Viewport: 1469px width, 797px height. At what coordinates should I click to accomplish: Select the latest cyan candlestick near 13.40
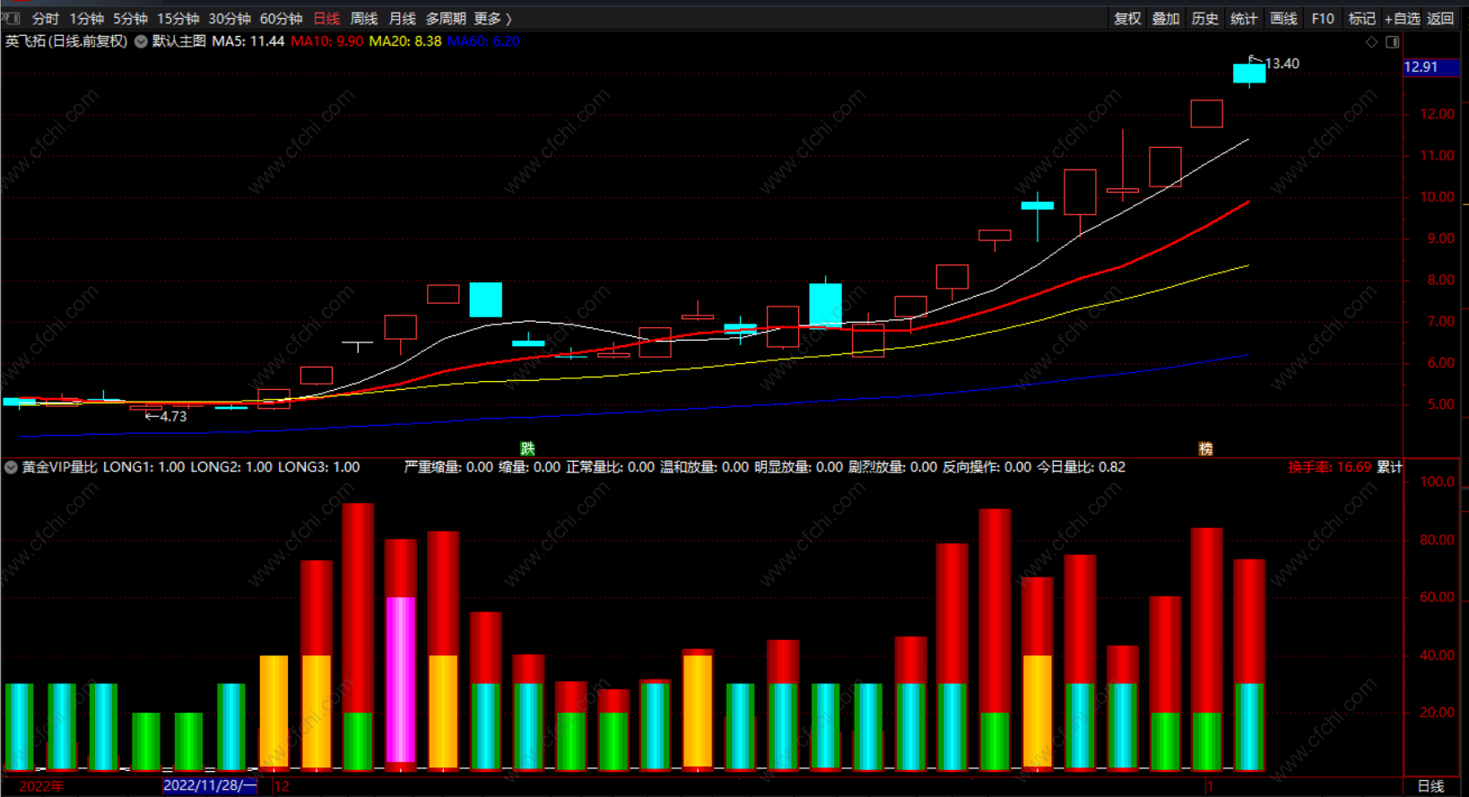(x=1249, y=74)
